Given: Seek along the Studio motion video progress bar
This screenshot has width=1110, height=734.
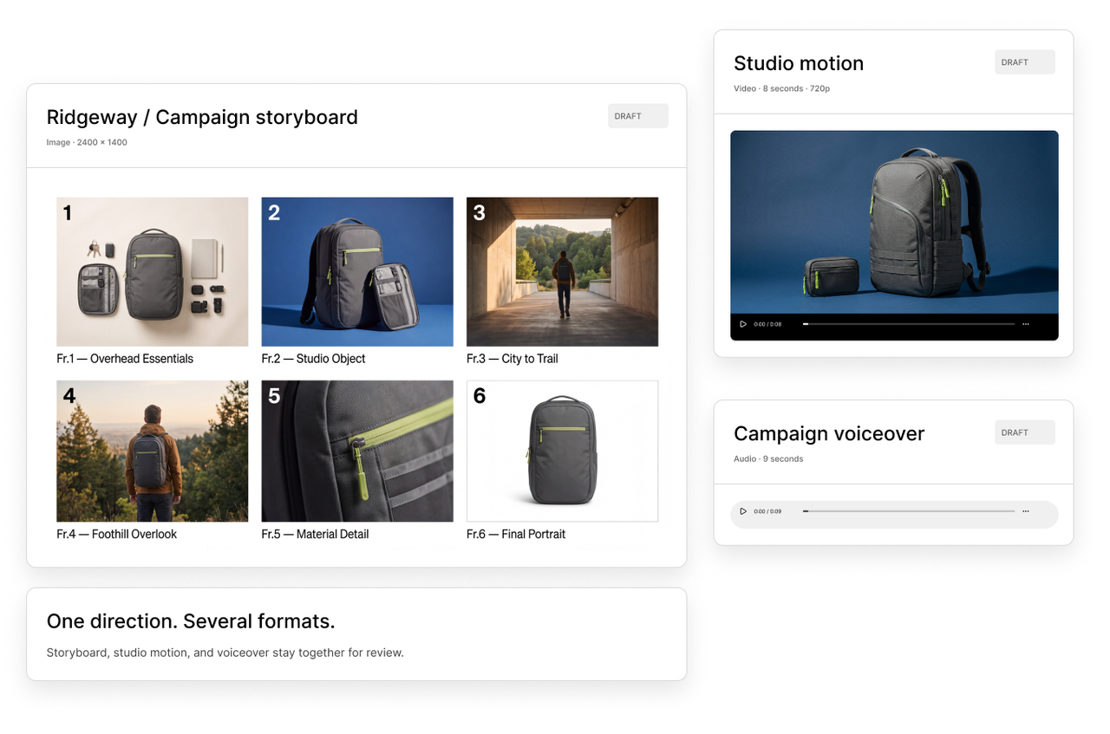Looking at the screenshot, I should tap(909, 324).
